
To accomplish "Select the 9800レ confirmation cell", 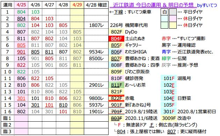I will pos(96,98).
